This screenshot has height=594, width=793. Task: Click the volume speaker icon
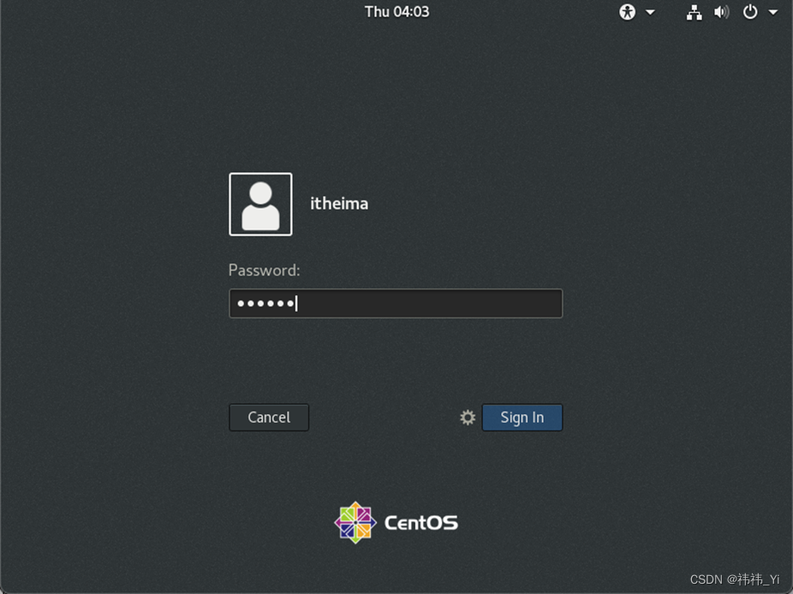(720, 12)
